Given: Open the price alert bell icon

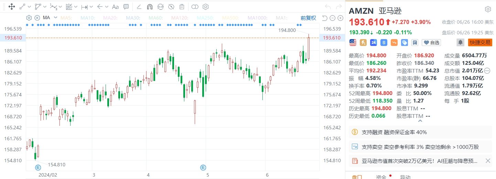Looking at the screenshot, I should click(460, 43).
